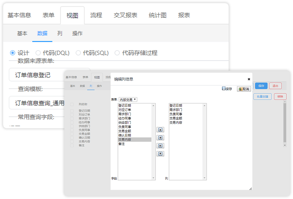Click the background window vertical scrollbar thumb
Image resolution: width=293 pixels, height=199 pixels.
[x=285, y=123]
